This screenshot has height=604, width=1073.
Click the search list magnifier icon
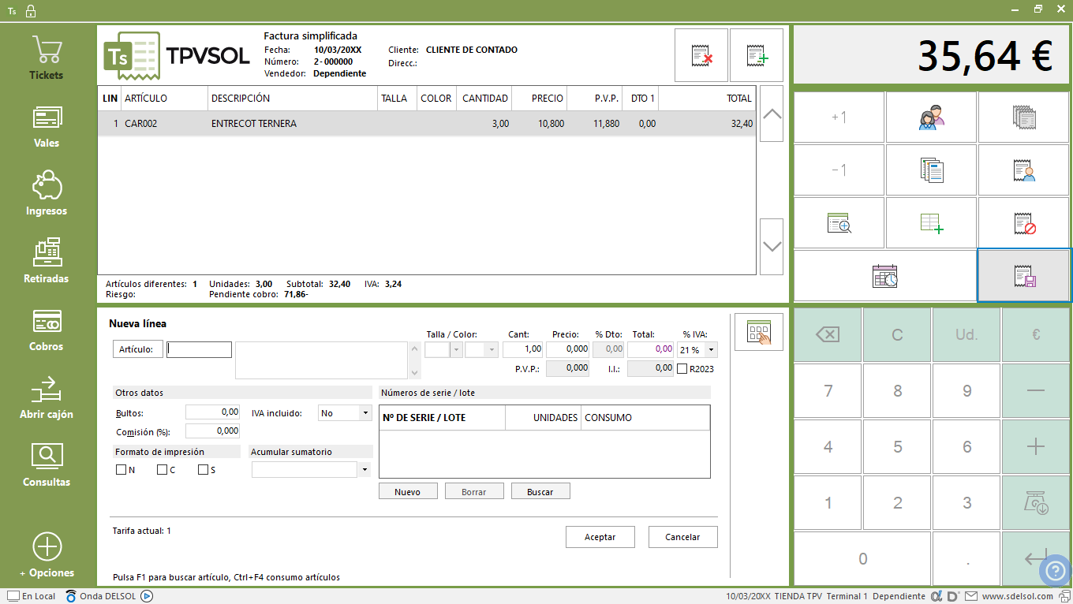pos(839,223)
